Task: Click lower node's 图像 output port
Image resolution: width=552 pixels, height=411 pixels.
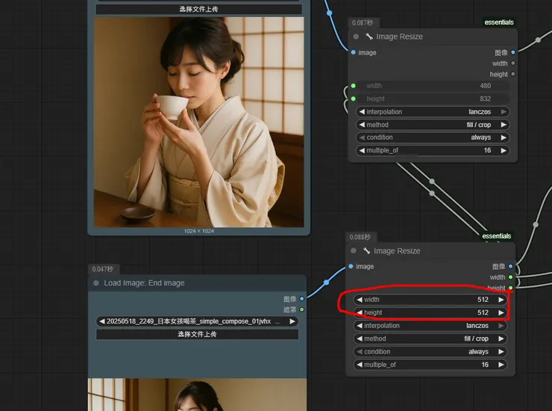Action: (510, 266)
